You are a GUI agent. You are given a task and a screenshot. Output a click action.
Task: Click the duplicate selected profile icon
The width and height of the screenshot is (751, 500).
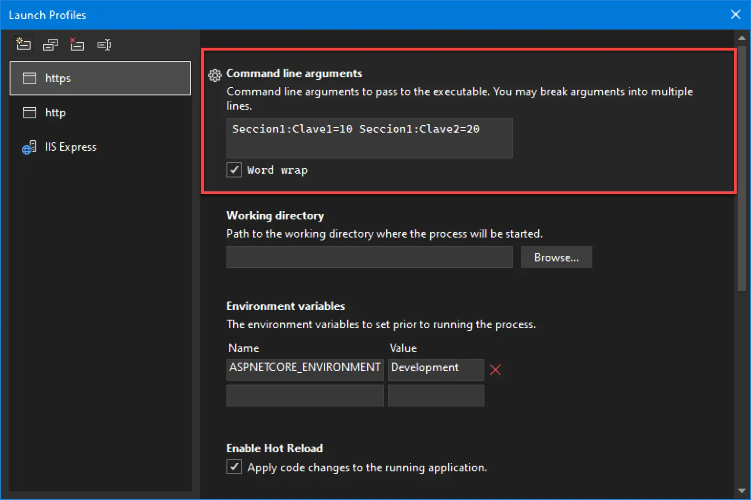[x=50, y=45]
